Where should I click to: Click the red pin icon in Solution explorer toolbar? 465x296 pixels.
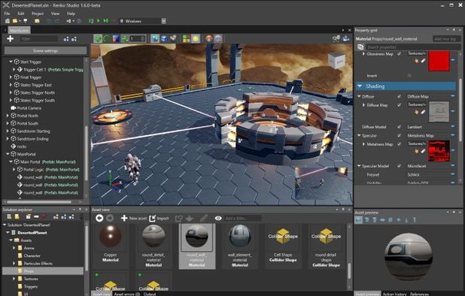coord(44,217)
